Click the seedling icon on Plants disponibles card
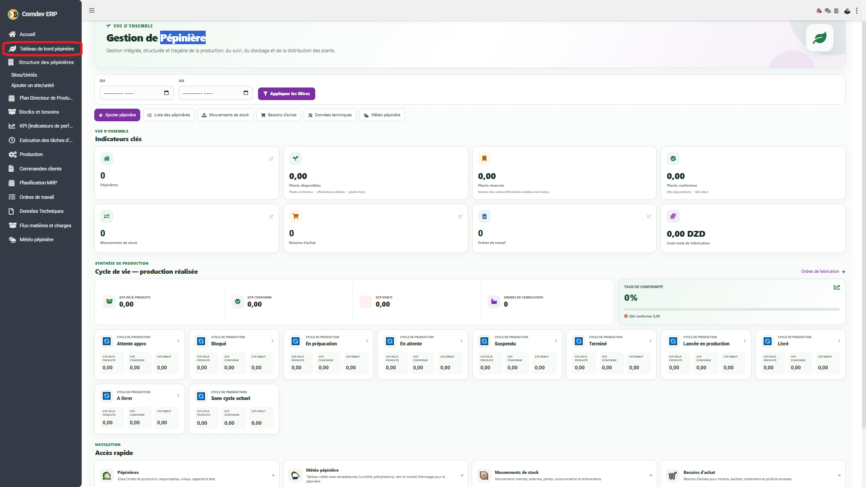The height and width of the screenshot is (487, 866). (295, 159)
